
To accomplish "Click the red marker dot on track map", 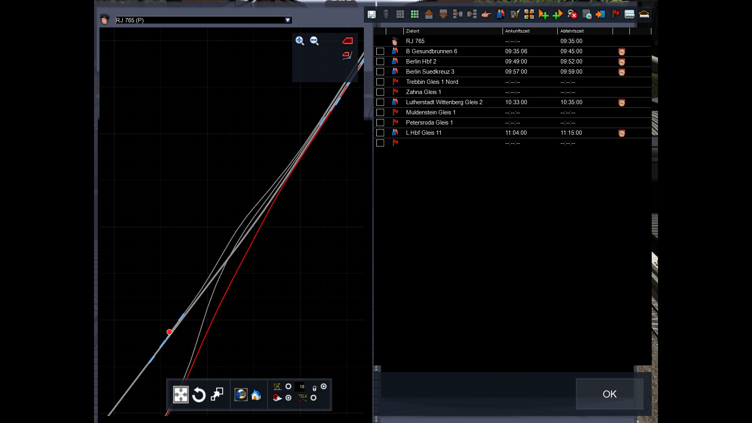I will [169, 332].
